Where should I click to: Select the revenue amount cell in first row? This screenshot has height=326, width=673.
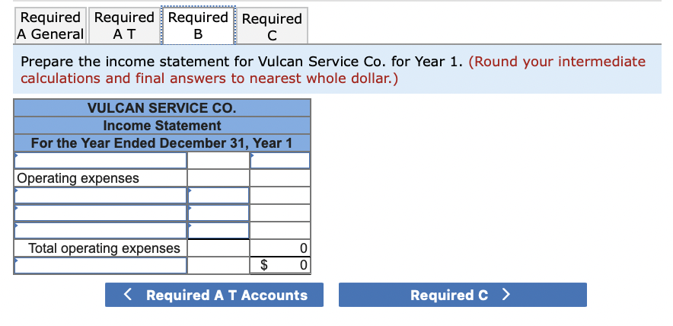click(280, 161)
